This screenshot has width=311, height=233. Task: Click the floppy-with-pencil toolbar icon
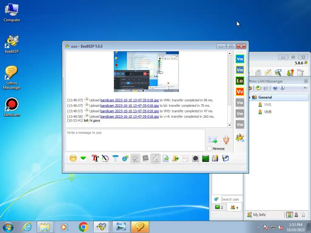tap(215, 158)
